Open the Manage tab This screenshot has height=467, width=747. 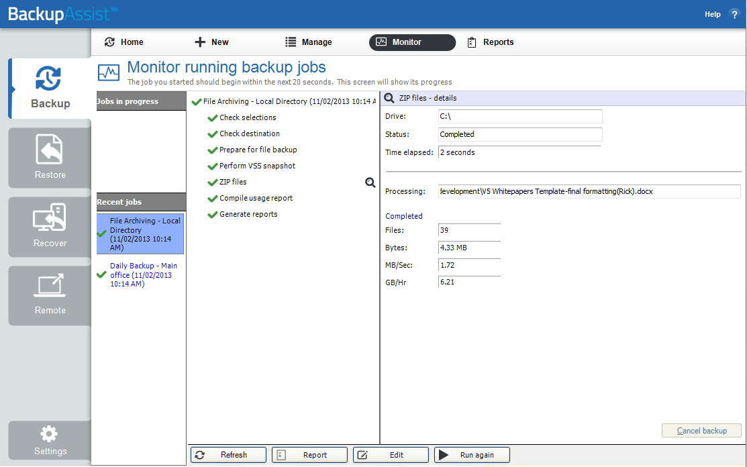[309, 42]
